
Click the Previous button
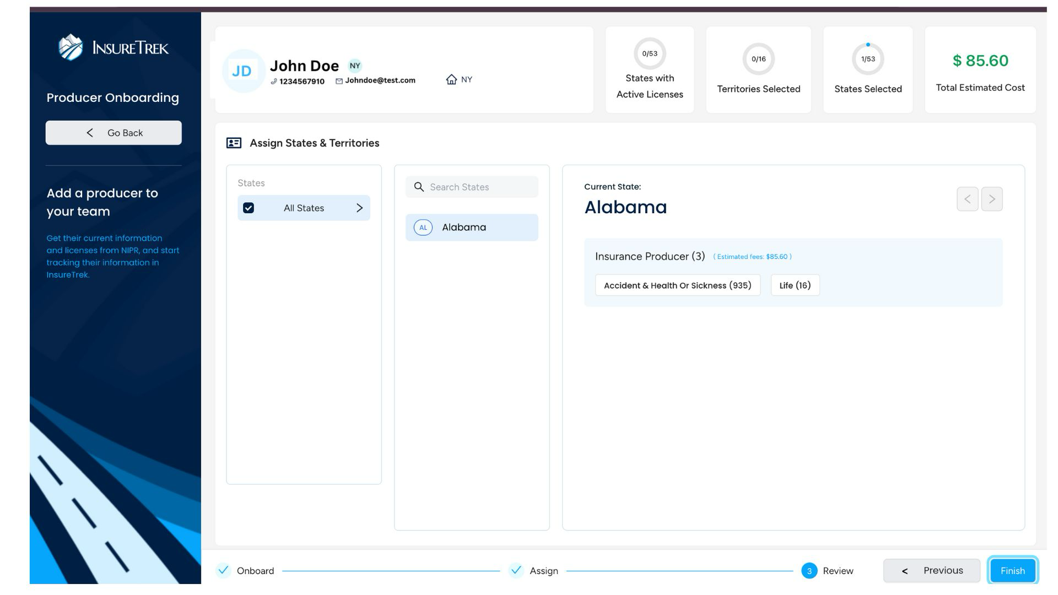931,571
